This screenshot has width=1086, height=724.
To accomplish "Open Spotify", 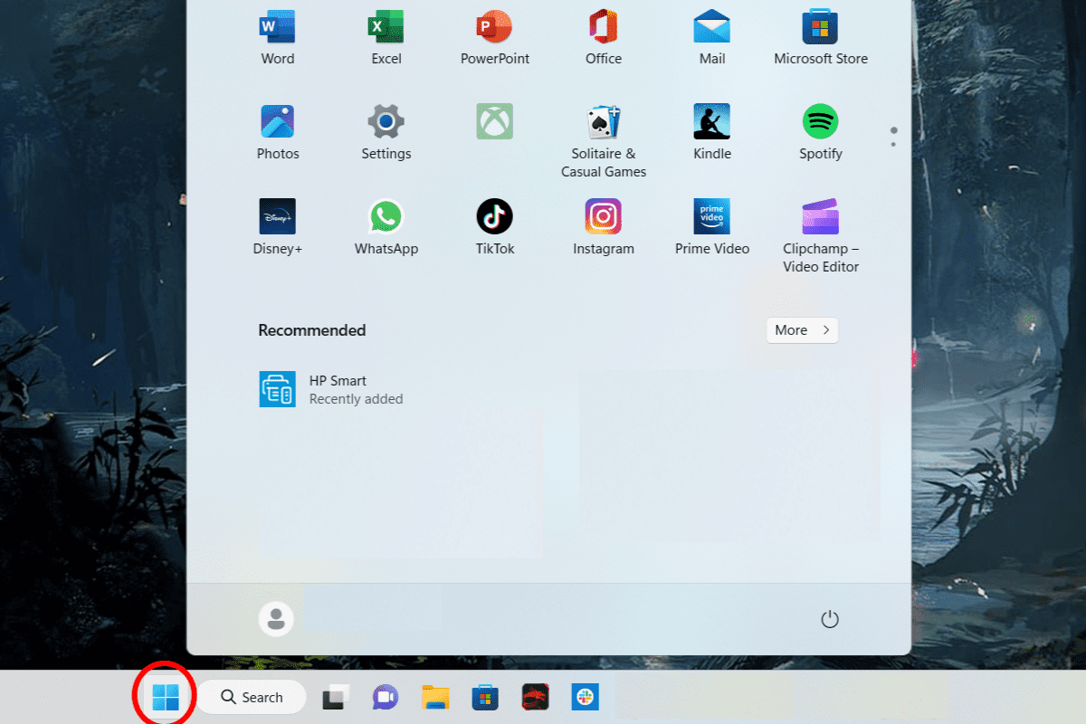I will pyautogui.click(x=820, y=132).
